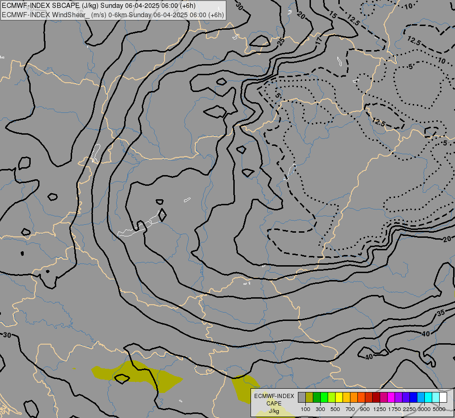Click the '500' legend tick label
Screen dimensions: 455x418
[335, 409]
